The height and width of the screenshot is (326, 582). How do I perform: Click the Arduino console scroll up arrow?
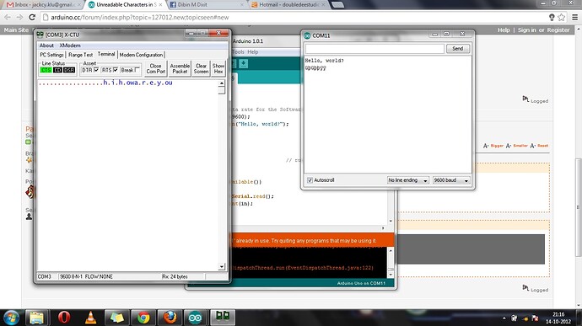391,251
